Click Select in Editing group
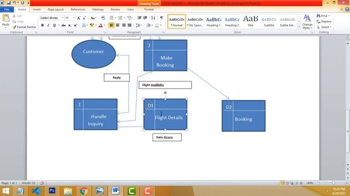The image size is (350, 196). 324,27
